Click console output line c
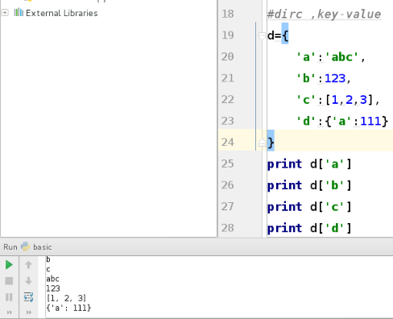This screenshot has height=319, width=393. point(48,269)
